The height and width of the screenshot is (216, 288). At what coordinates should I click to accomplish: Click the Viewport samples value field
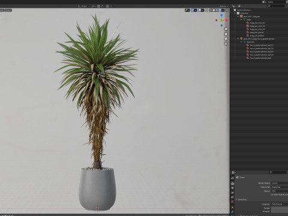pos(280,211)
